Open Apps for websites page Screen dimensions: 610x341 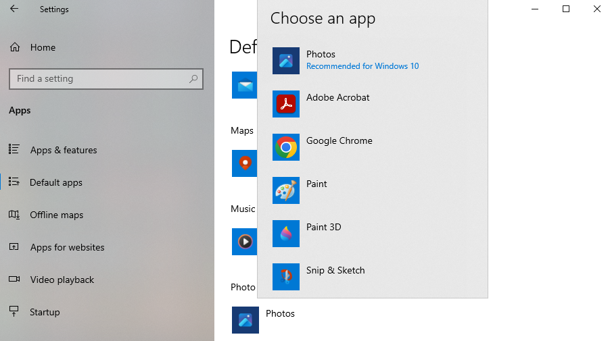[x=67, y=247]
